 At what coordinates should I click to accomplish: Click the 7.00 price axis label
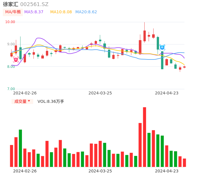(x=11, y=89)
